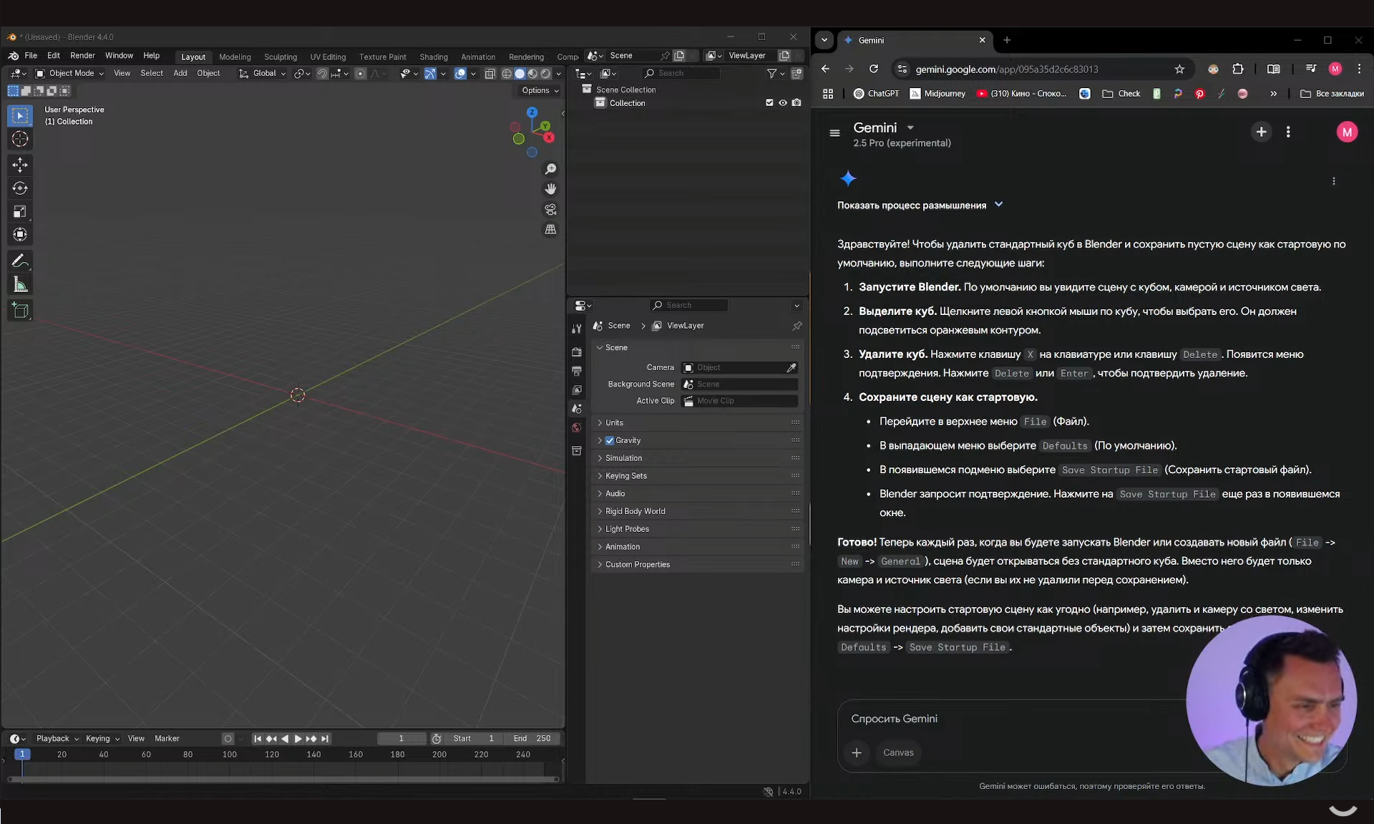Click the Canvas button in Gemini
This screenshot has height=824, width=1374.
click(x=898, y=752)
